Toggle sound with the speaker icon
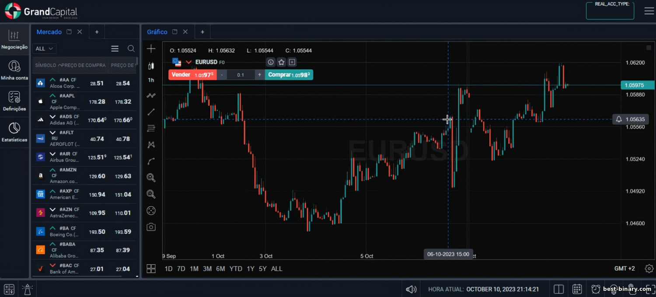Screen dimensions: 656x297 [411, 289]
